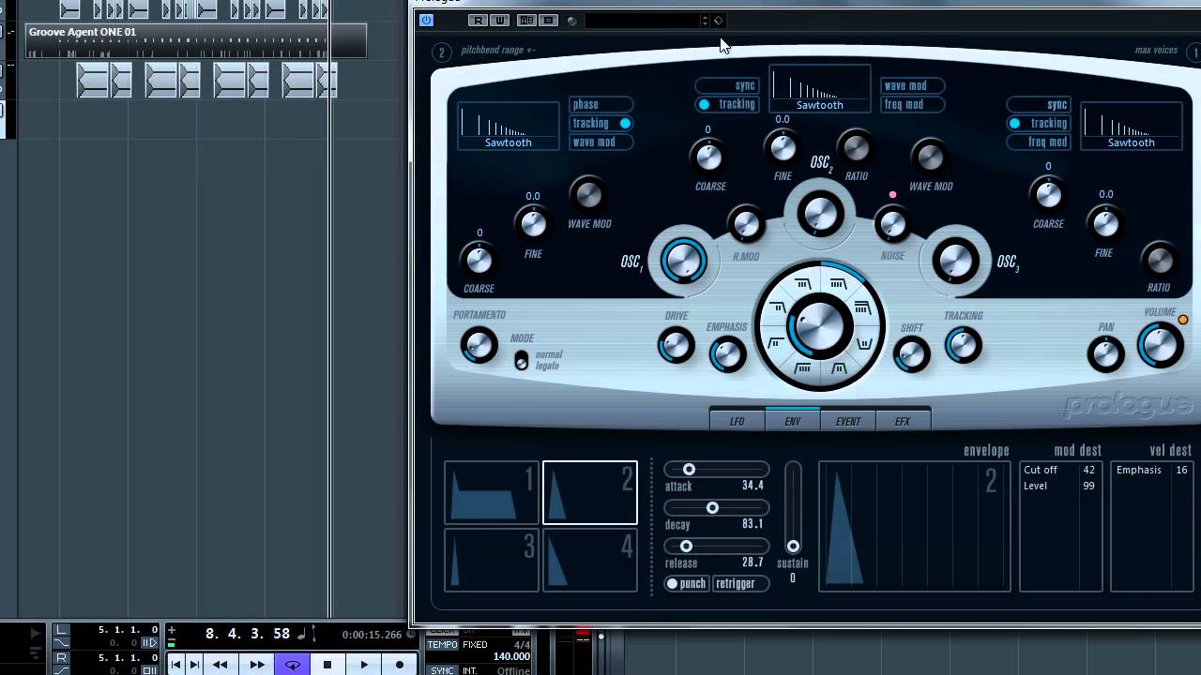Go to project start in transport

(x=176, y=665)
